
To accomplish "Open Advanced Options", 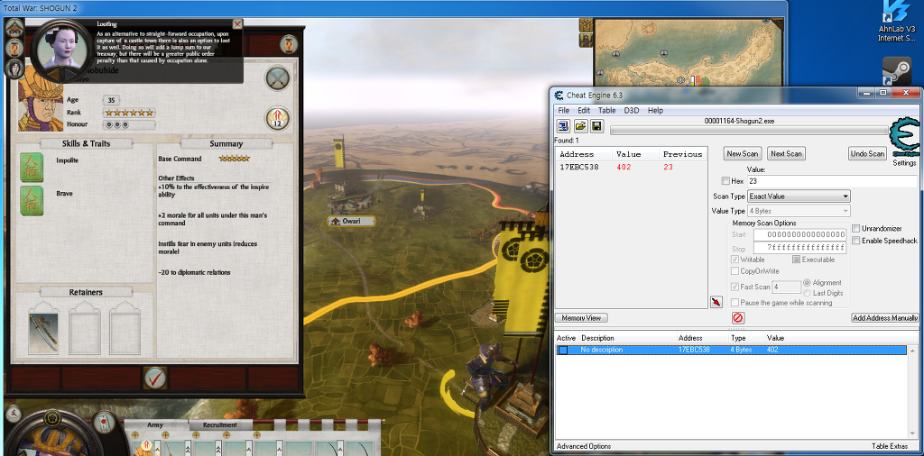I will (584, 446).
